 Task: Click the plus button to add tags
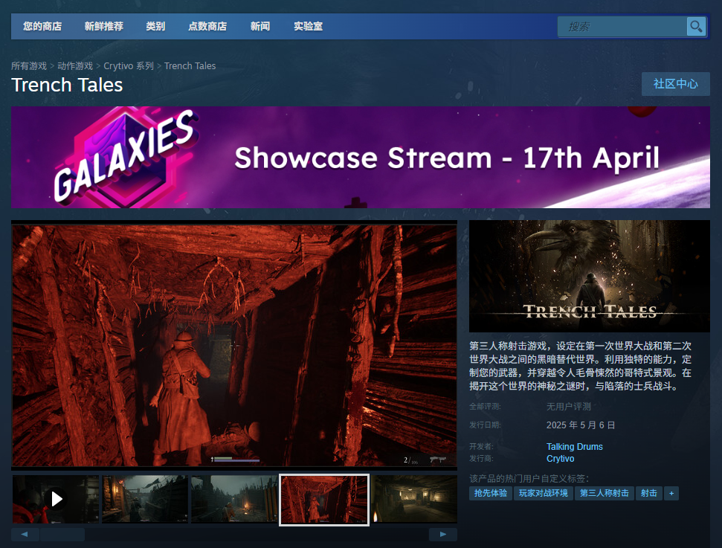pos(671,493)
